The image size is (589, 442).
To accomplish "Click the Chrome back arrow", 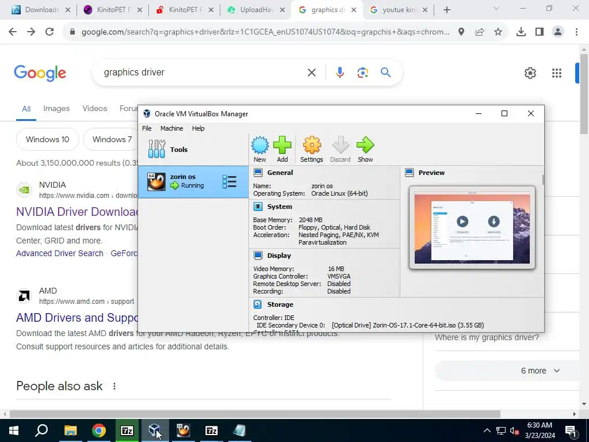I will coord(13,32).
